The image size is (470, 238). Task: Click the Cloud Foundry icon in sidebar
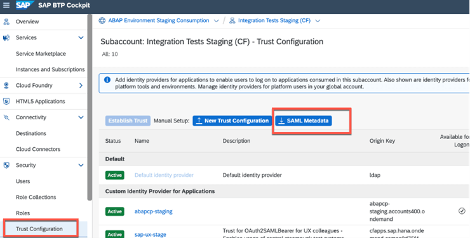[x=6, y=86]
